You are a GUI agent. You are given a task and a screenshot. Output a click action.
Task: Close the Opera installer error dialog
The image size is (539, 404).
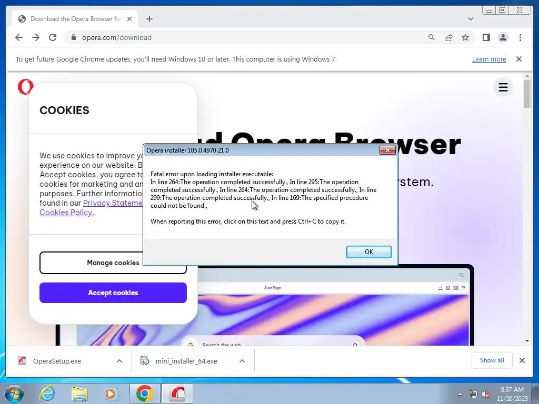pos(387,150)
